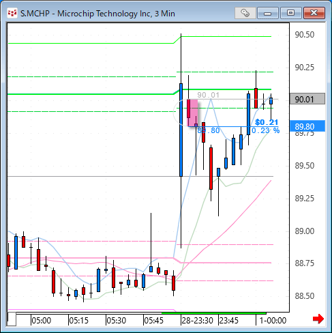Click the blue 89.80 price marker
Screen dimensions: 332x333
(307, 126)
